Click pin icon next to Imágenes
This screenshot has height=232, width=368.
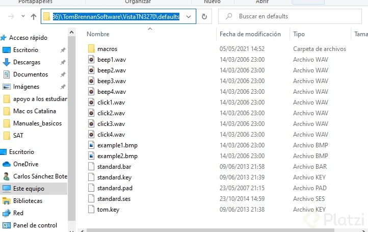[x=63, y=87]
